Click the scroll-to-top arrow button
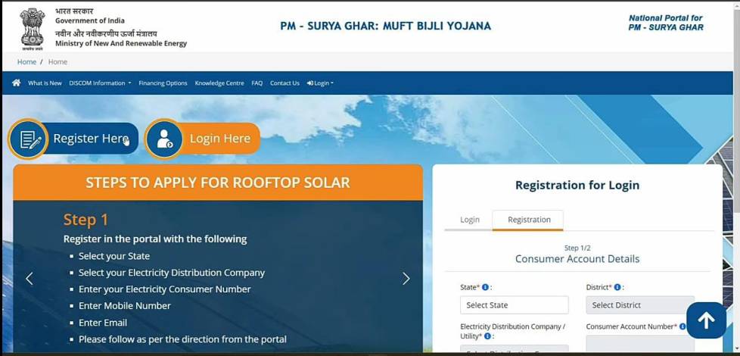The image size is (740, 356). (706, 320)
